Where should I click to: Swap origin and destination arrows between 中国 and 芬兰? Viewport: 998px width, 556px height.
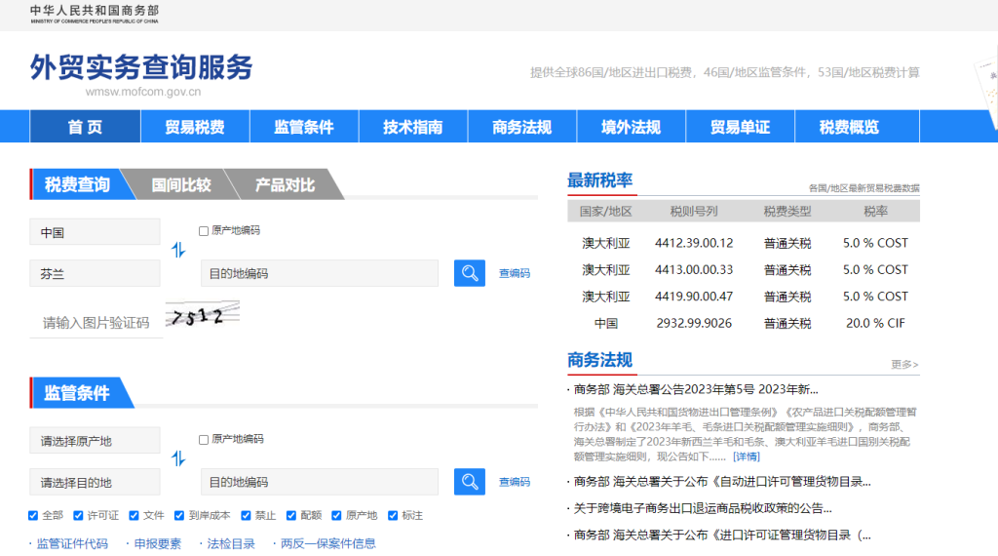tap(178, 251)
